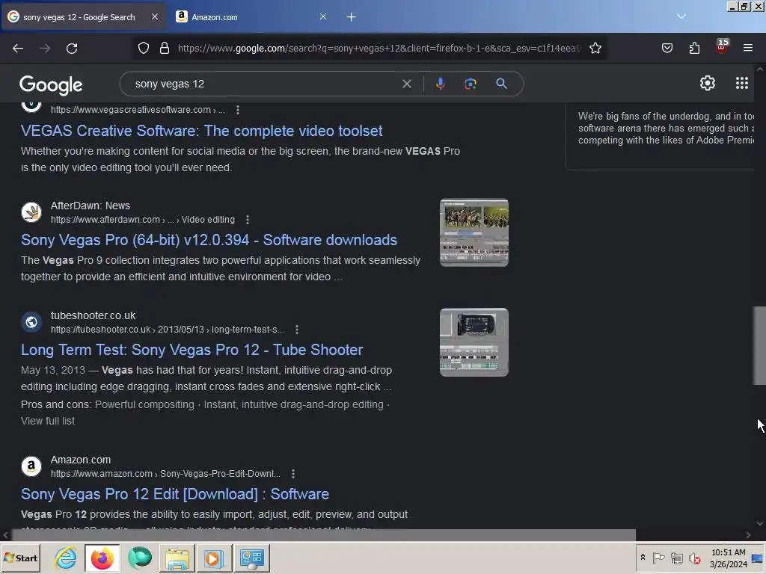Open VEGAS Creative Software complete video toolset link
This screenshot has height=574, width=766.
(x=202, y=131)
